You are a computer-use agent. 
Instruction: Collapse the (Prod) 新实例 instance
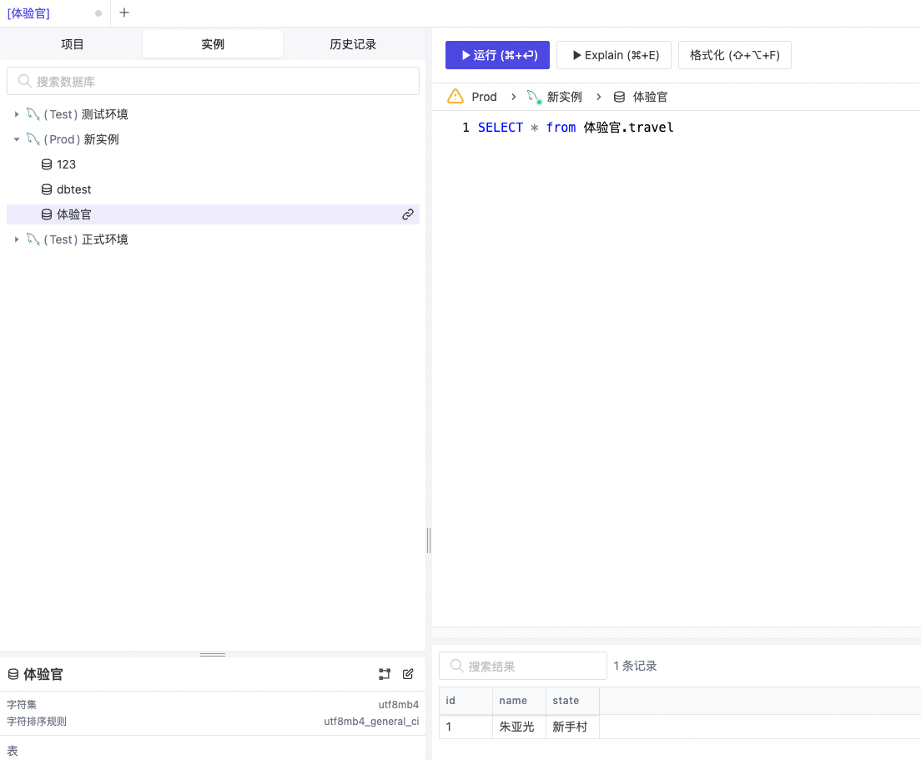coord(17,139)
